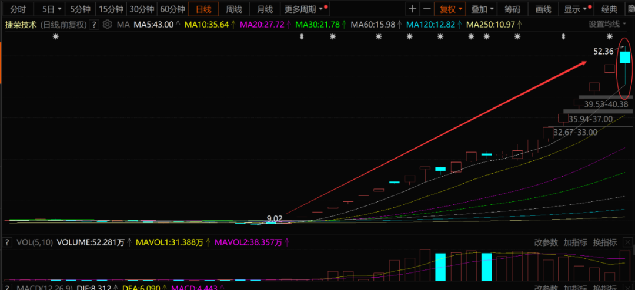Click the MAVOL2:38.357万 value
Screen dimensions: 635x290
coord(248,242)
